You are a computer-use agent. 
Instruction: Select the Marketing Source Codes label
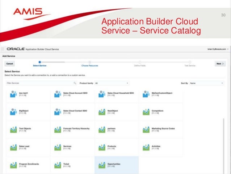163,129
